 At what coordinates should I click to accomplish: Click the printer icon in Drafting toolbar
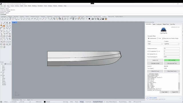pos(93,19)
